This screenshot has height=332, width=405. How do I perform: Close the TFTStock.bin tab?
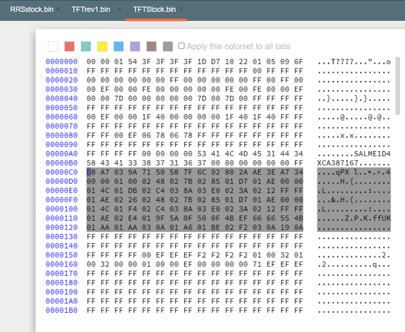(181, 10)
